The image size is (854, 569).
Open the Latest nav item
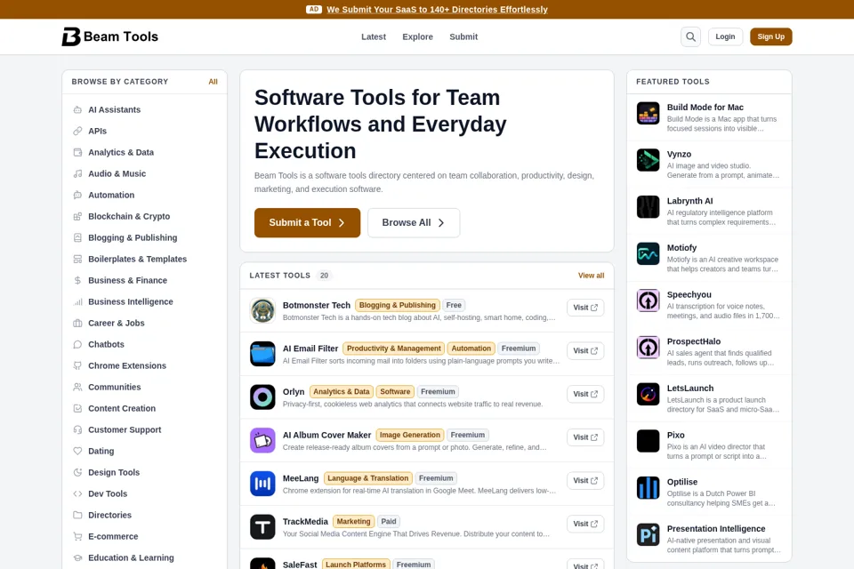click(x=374, y=36)
